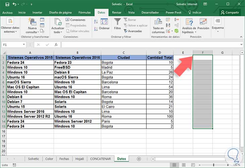Click Propiedades in Conexiones group
The image size is (245, 168).
[x=76, y=25]
